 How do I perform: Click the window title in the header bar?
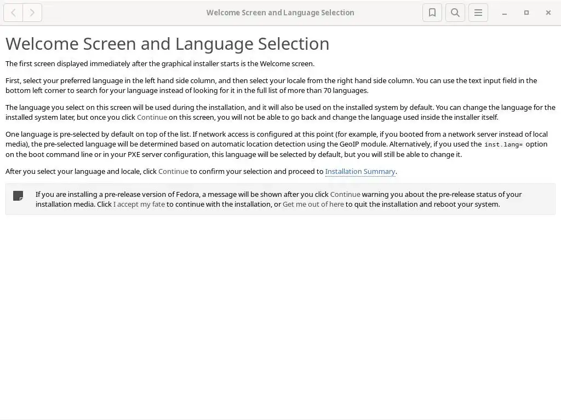(280, 13)
